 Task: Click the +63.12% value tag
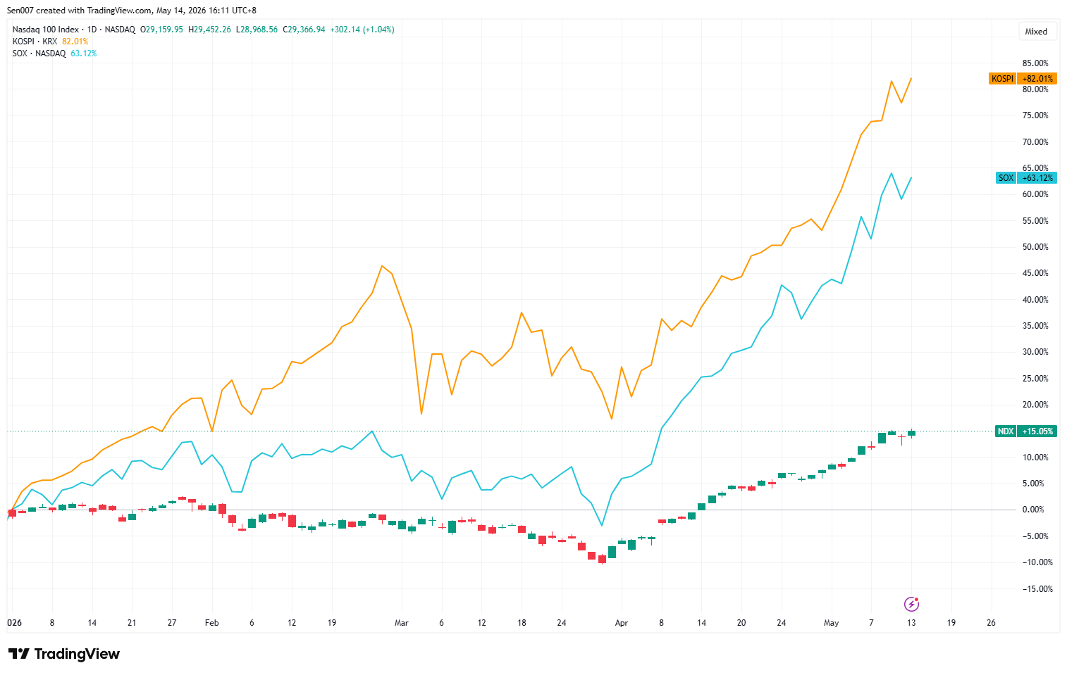pyautogui.click(x=1037, y=178)
